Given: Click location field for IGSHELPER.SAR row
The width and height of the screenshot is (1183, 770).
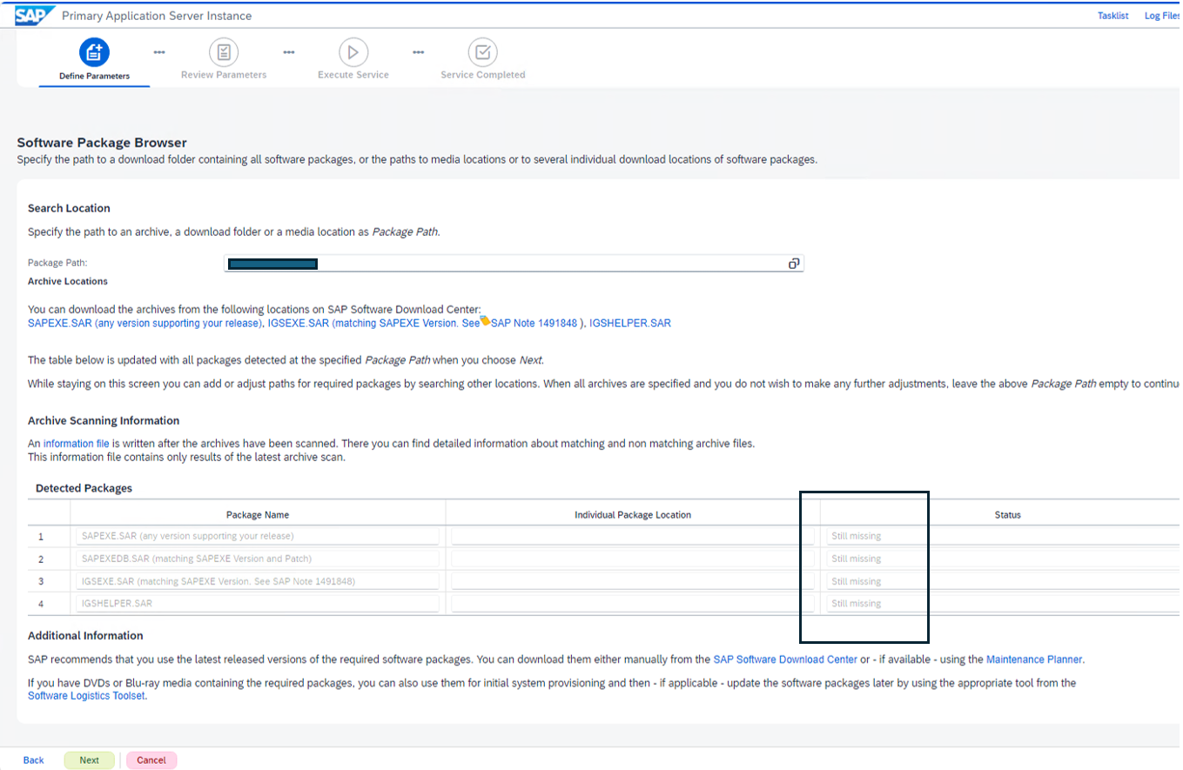Looking at the screenshot, I should [x=633, y=603].
